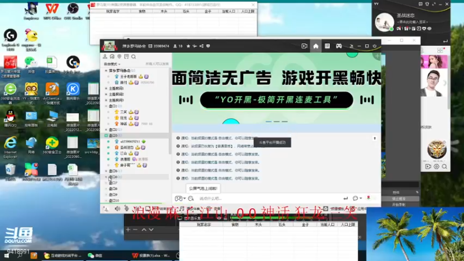The image size is (464, 261).
Task: Click the user icon above channel tree
Action: coord(105,56)
